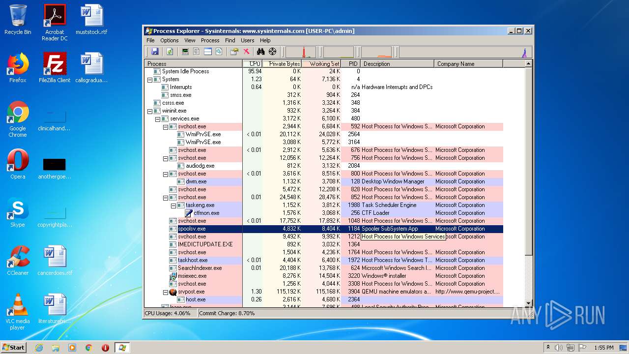Open the Recycle Bin desktop icon
Screen dimensions: 629x354
pyautogui.click(x=18, y=20)
